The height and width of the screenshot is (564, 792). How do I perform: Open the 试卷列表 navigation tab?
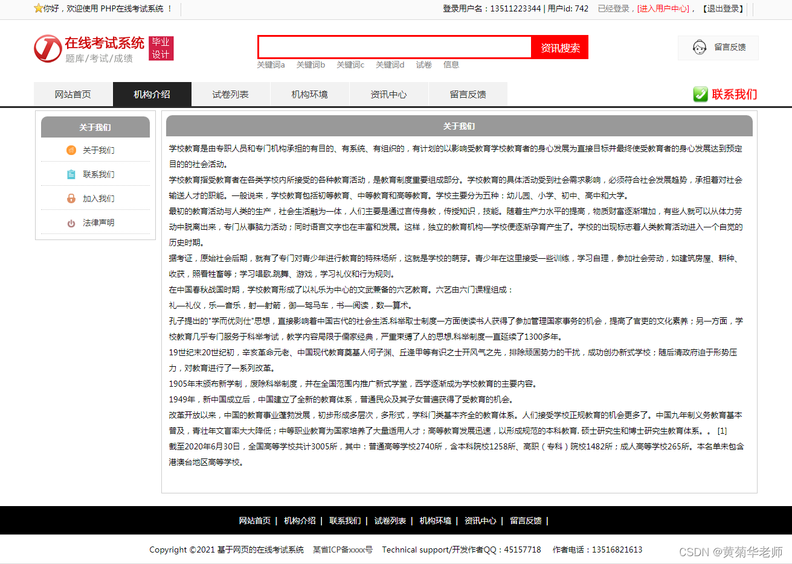click(x=230, y=94)
